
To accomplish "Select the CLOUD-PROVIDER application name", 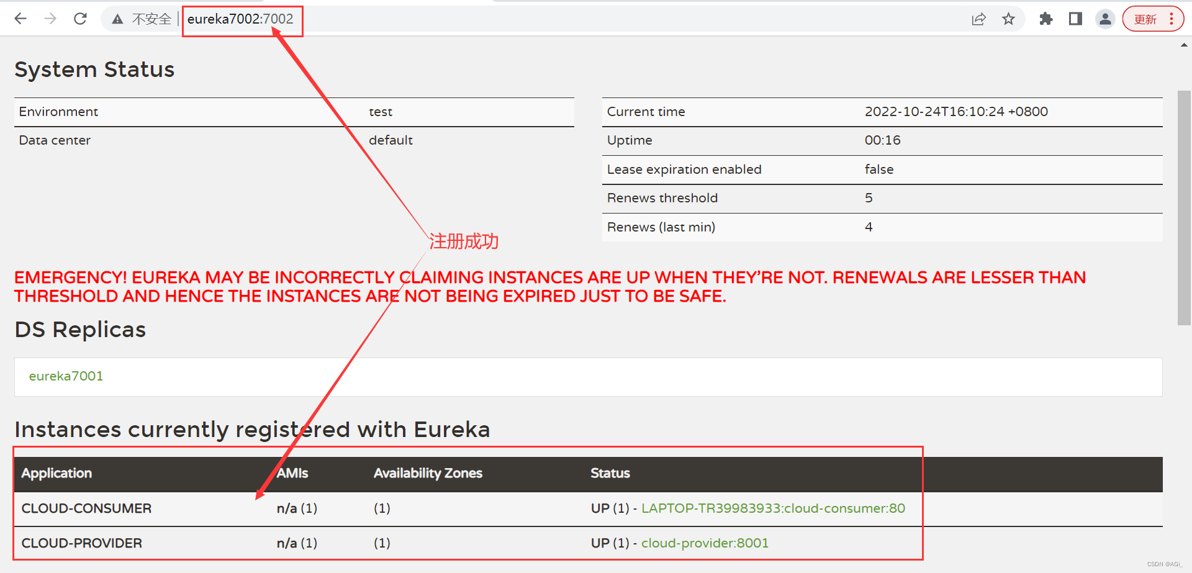I will coord(81,543).
